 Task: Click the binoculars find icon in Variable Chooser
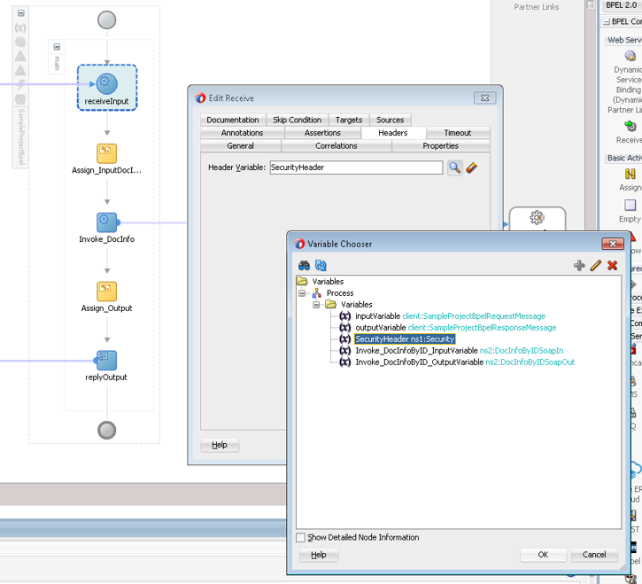pos(304,266)
